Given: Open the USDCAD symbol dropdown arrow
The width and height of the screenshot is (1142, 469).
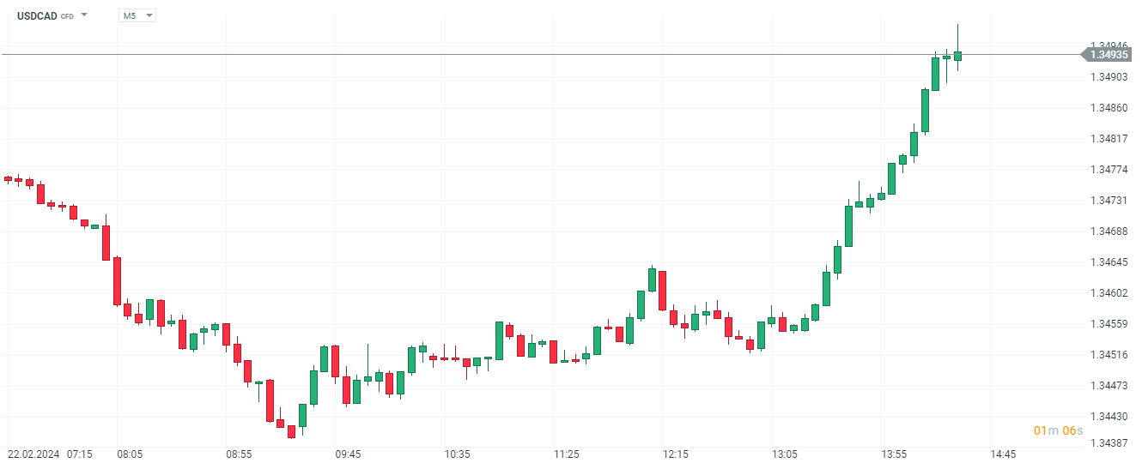Looking at the screenshot, I should click(84, 15).
